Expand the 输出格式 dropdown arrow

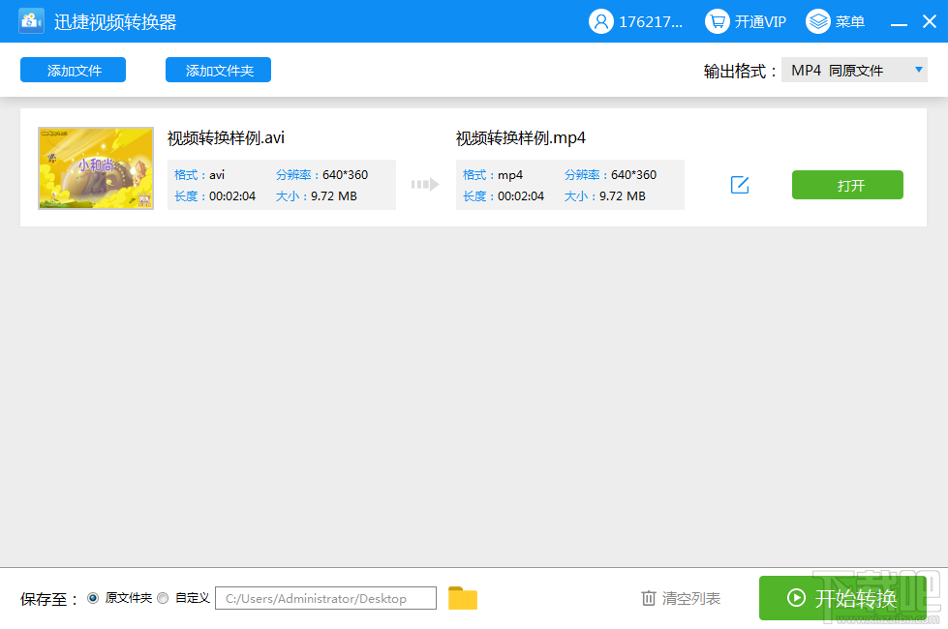(x=918, y=70)
